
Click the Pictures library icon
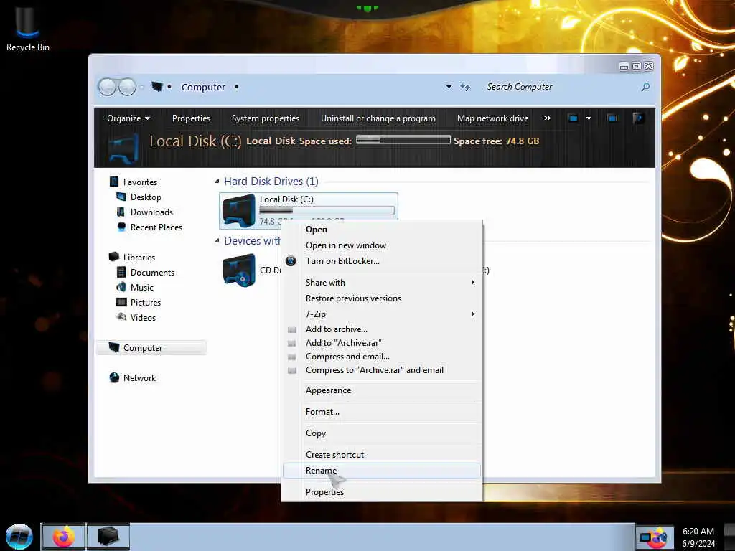121,302
